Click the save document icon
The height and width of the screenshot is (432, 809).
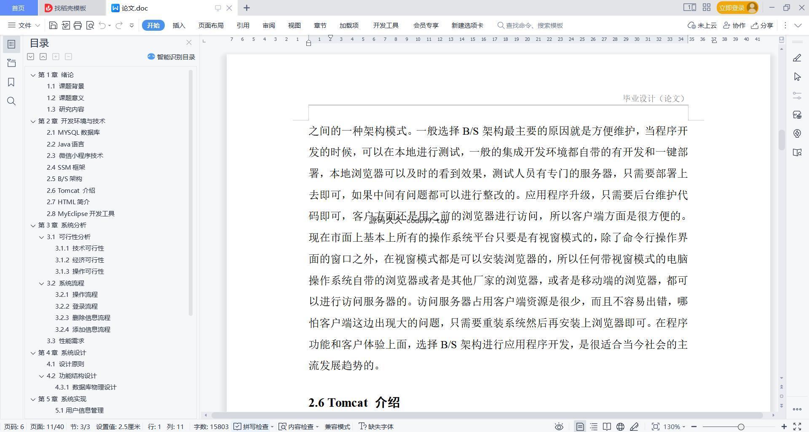coord(53,26)
